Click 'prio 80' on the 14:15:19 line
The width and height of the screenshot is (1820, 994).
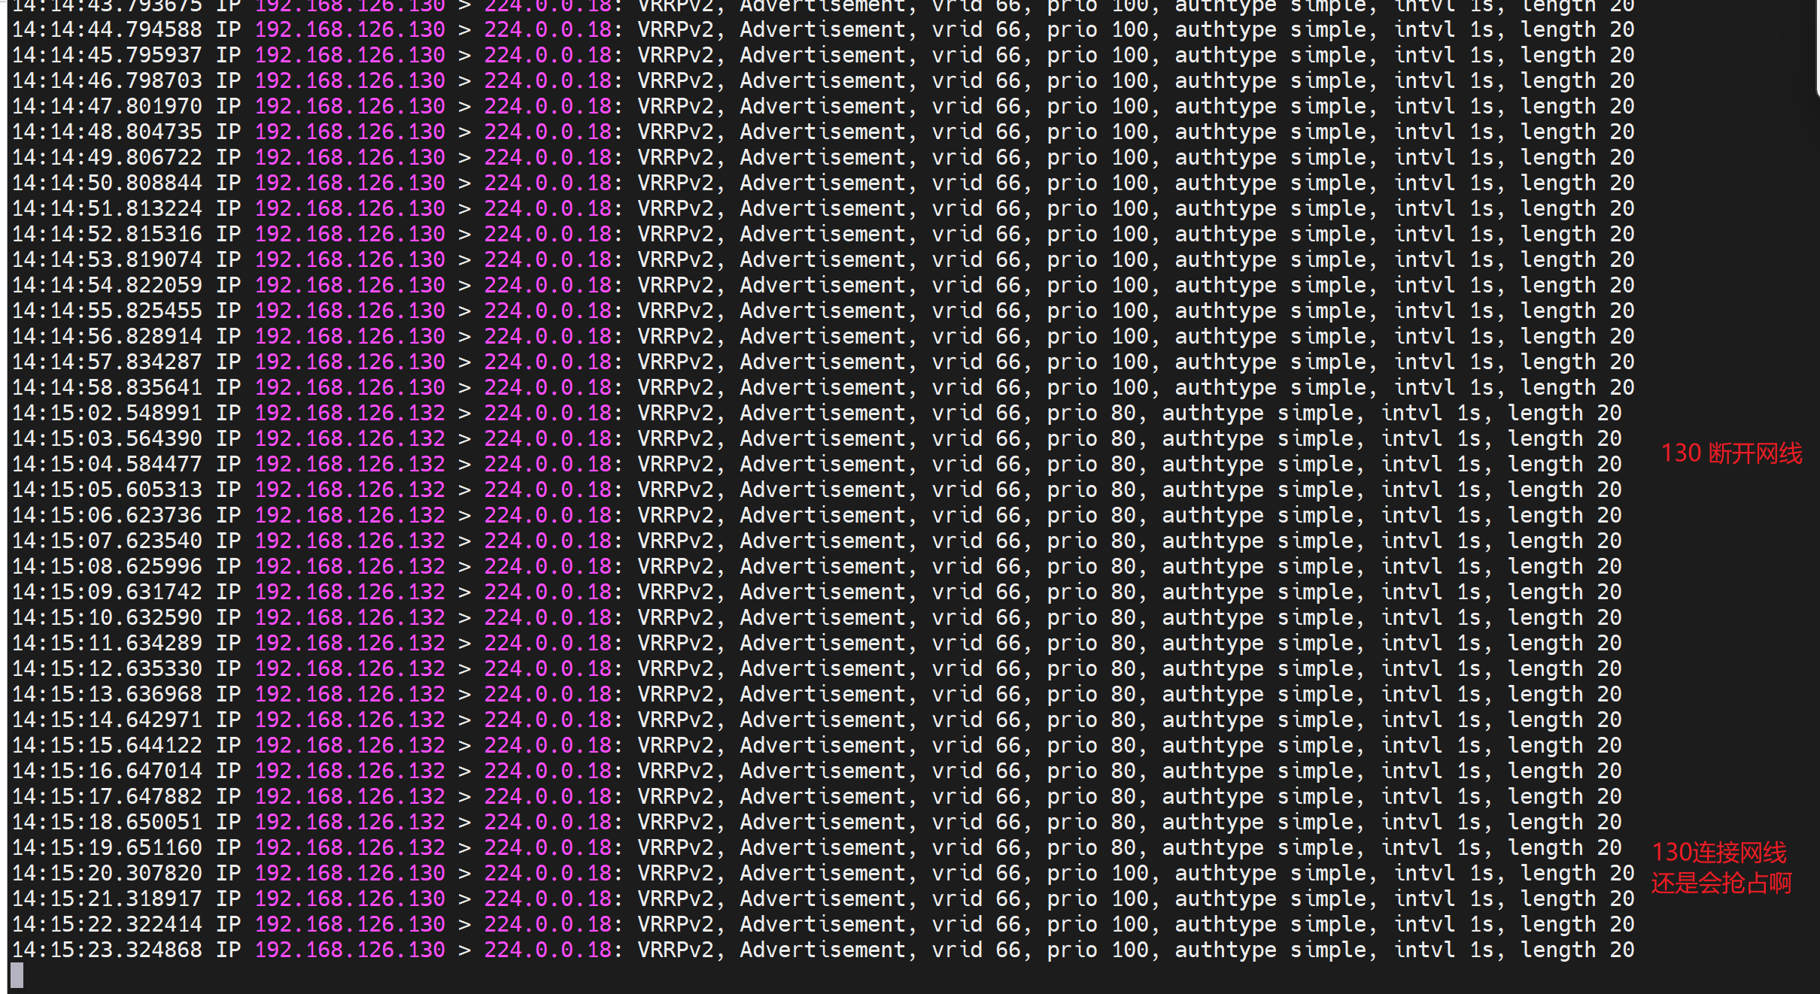(1091, 847)
